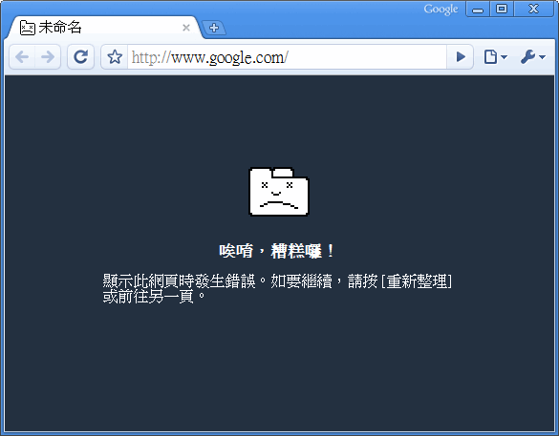Image resolution: width=559 pixels, height=436 pixels.
Task: Reload the page with the refresh button
Action: click(x=81, y=56)
